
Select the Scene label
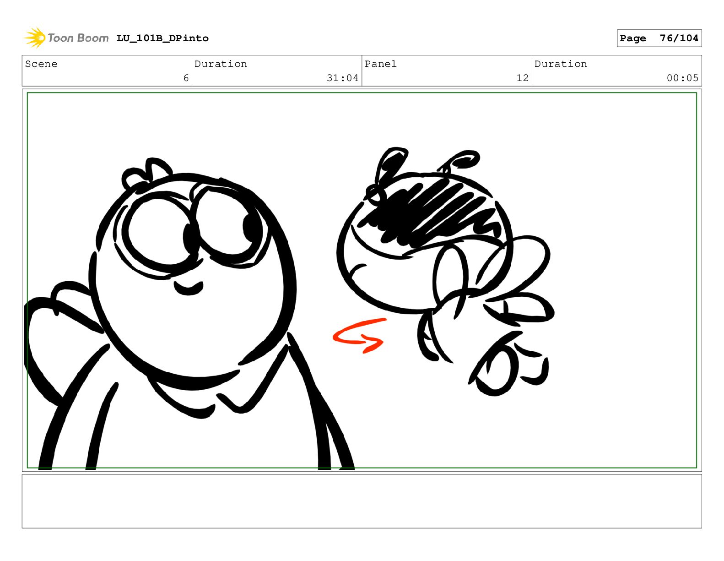click(x=41, y=64)
